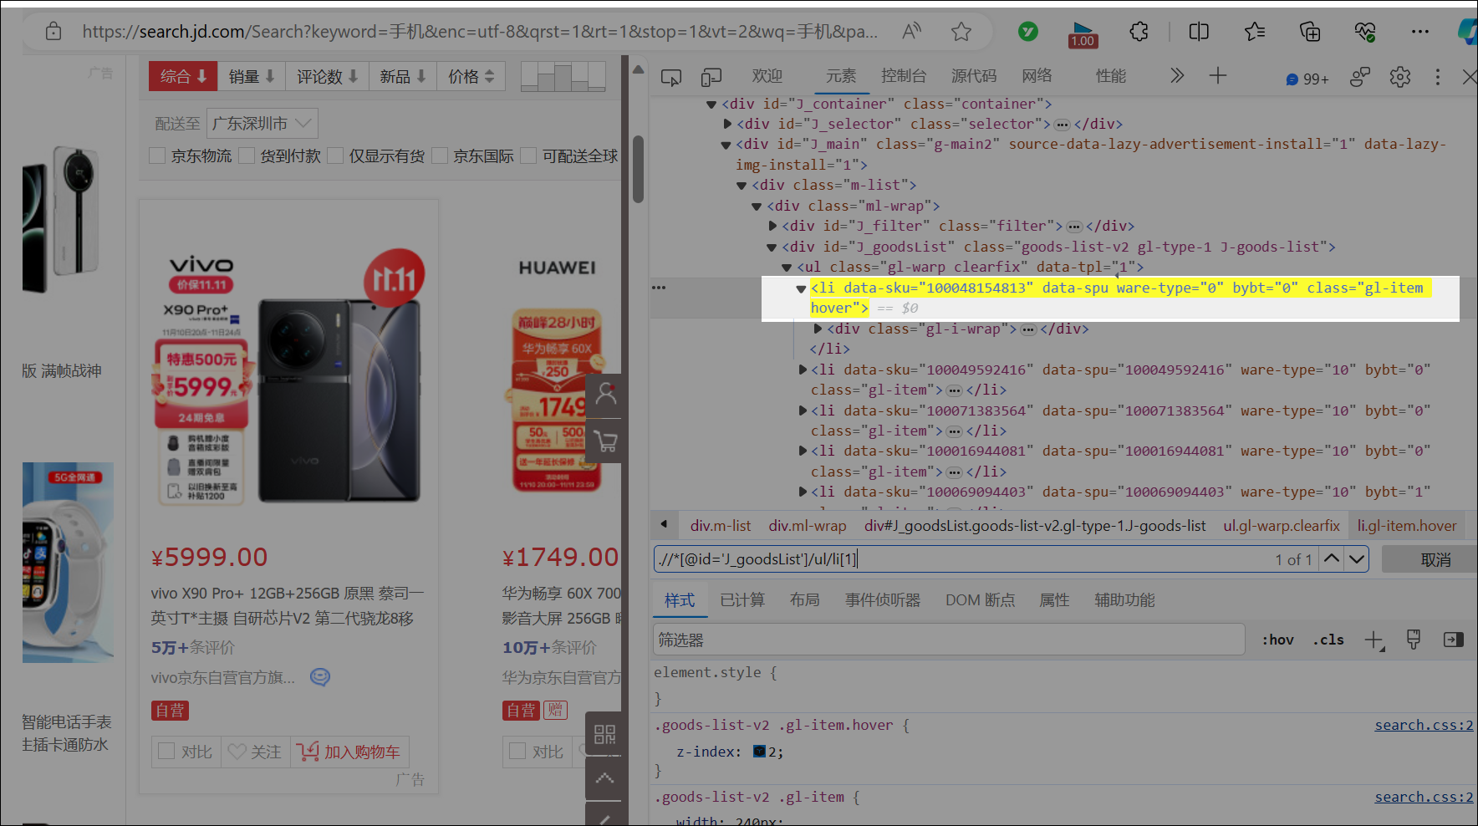Open the 广东深圳市 delivery location dropdown

pos(262,124)
